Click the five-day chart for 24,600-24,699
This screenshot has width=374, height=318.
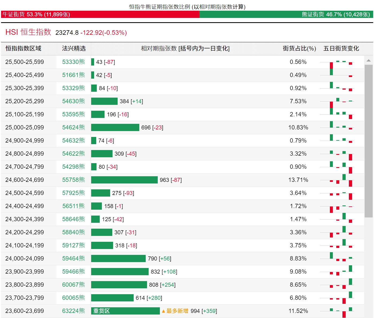tap(337, 180)
